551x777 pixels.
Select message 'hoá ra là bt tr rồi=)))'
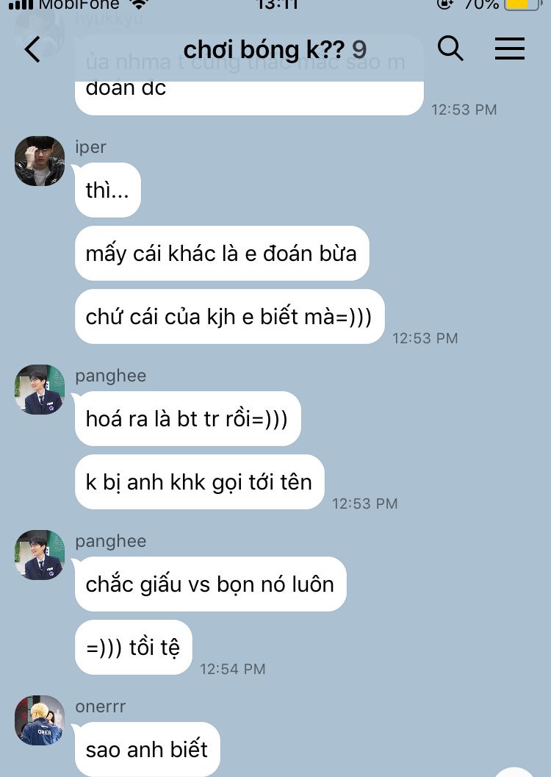pyautogui.click(x=187, y=419)
